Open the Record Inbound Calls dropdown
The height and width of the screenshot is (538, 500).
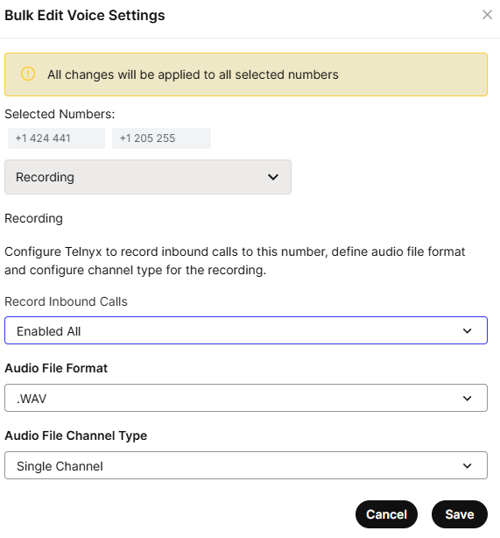coord(246,330)
